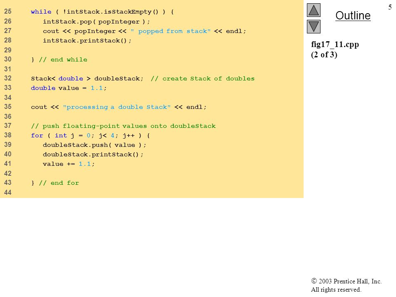Click doubleStack.push( value ) on line 39
Screen dimensions: 396x297
coord(94,145)
